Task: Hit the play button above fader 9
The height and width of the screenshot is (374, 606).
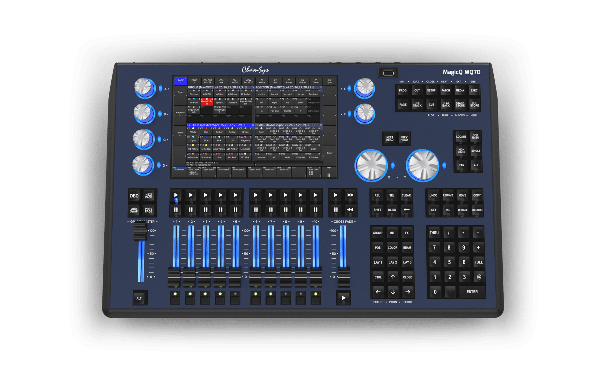Action: click(300, 195)
